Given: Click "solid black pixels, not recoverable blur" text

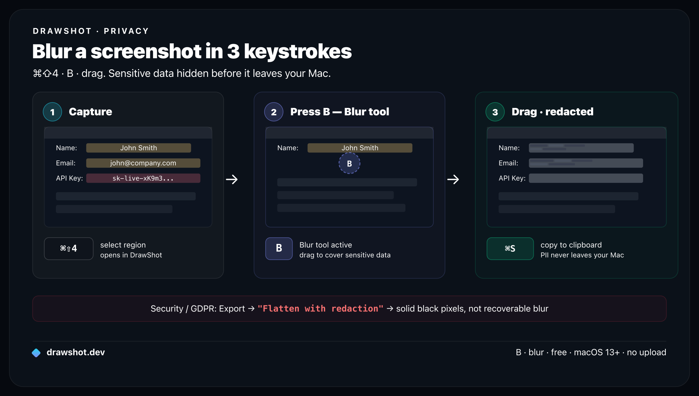Looking at the screenshot, I should click(x=472, y=309).
